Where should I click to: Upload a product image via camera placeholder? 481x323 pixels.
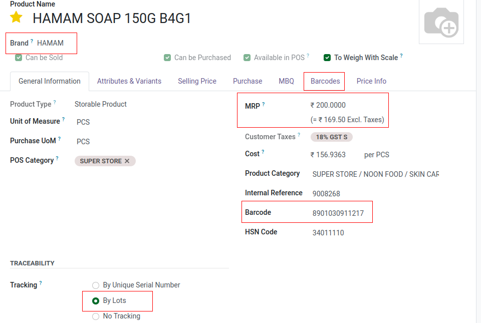441,22
